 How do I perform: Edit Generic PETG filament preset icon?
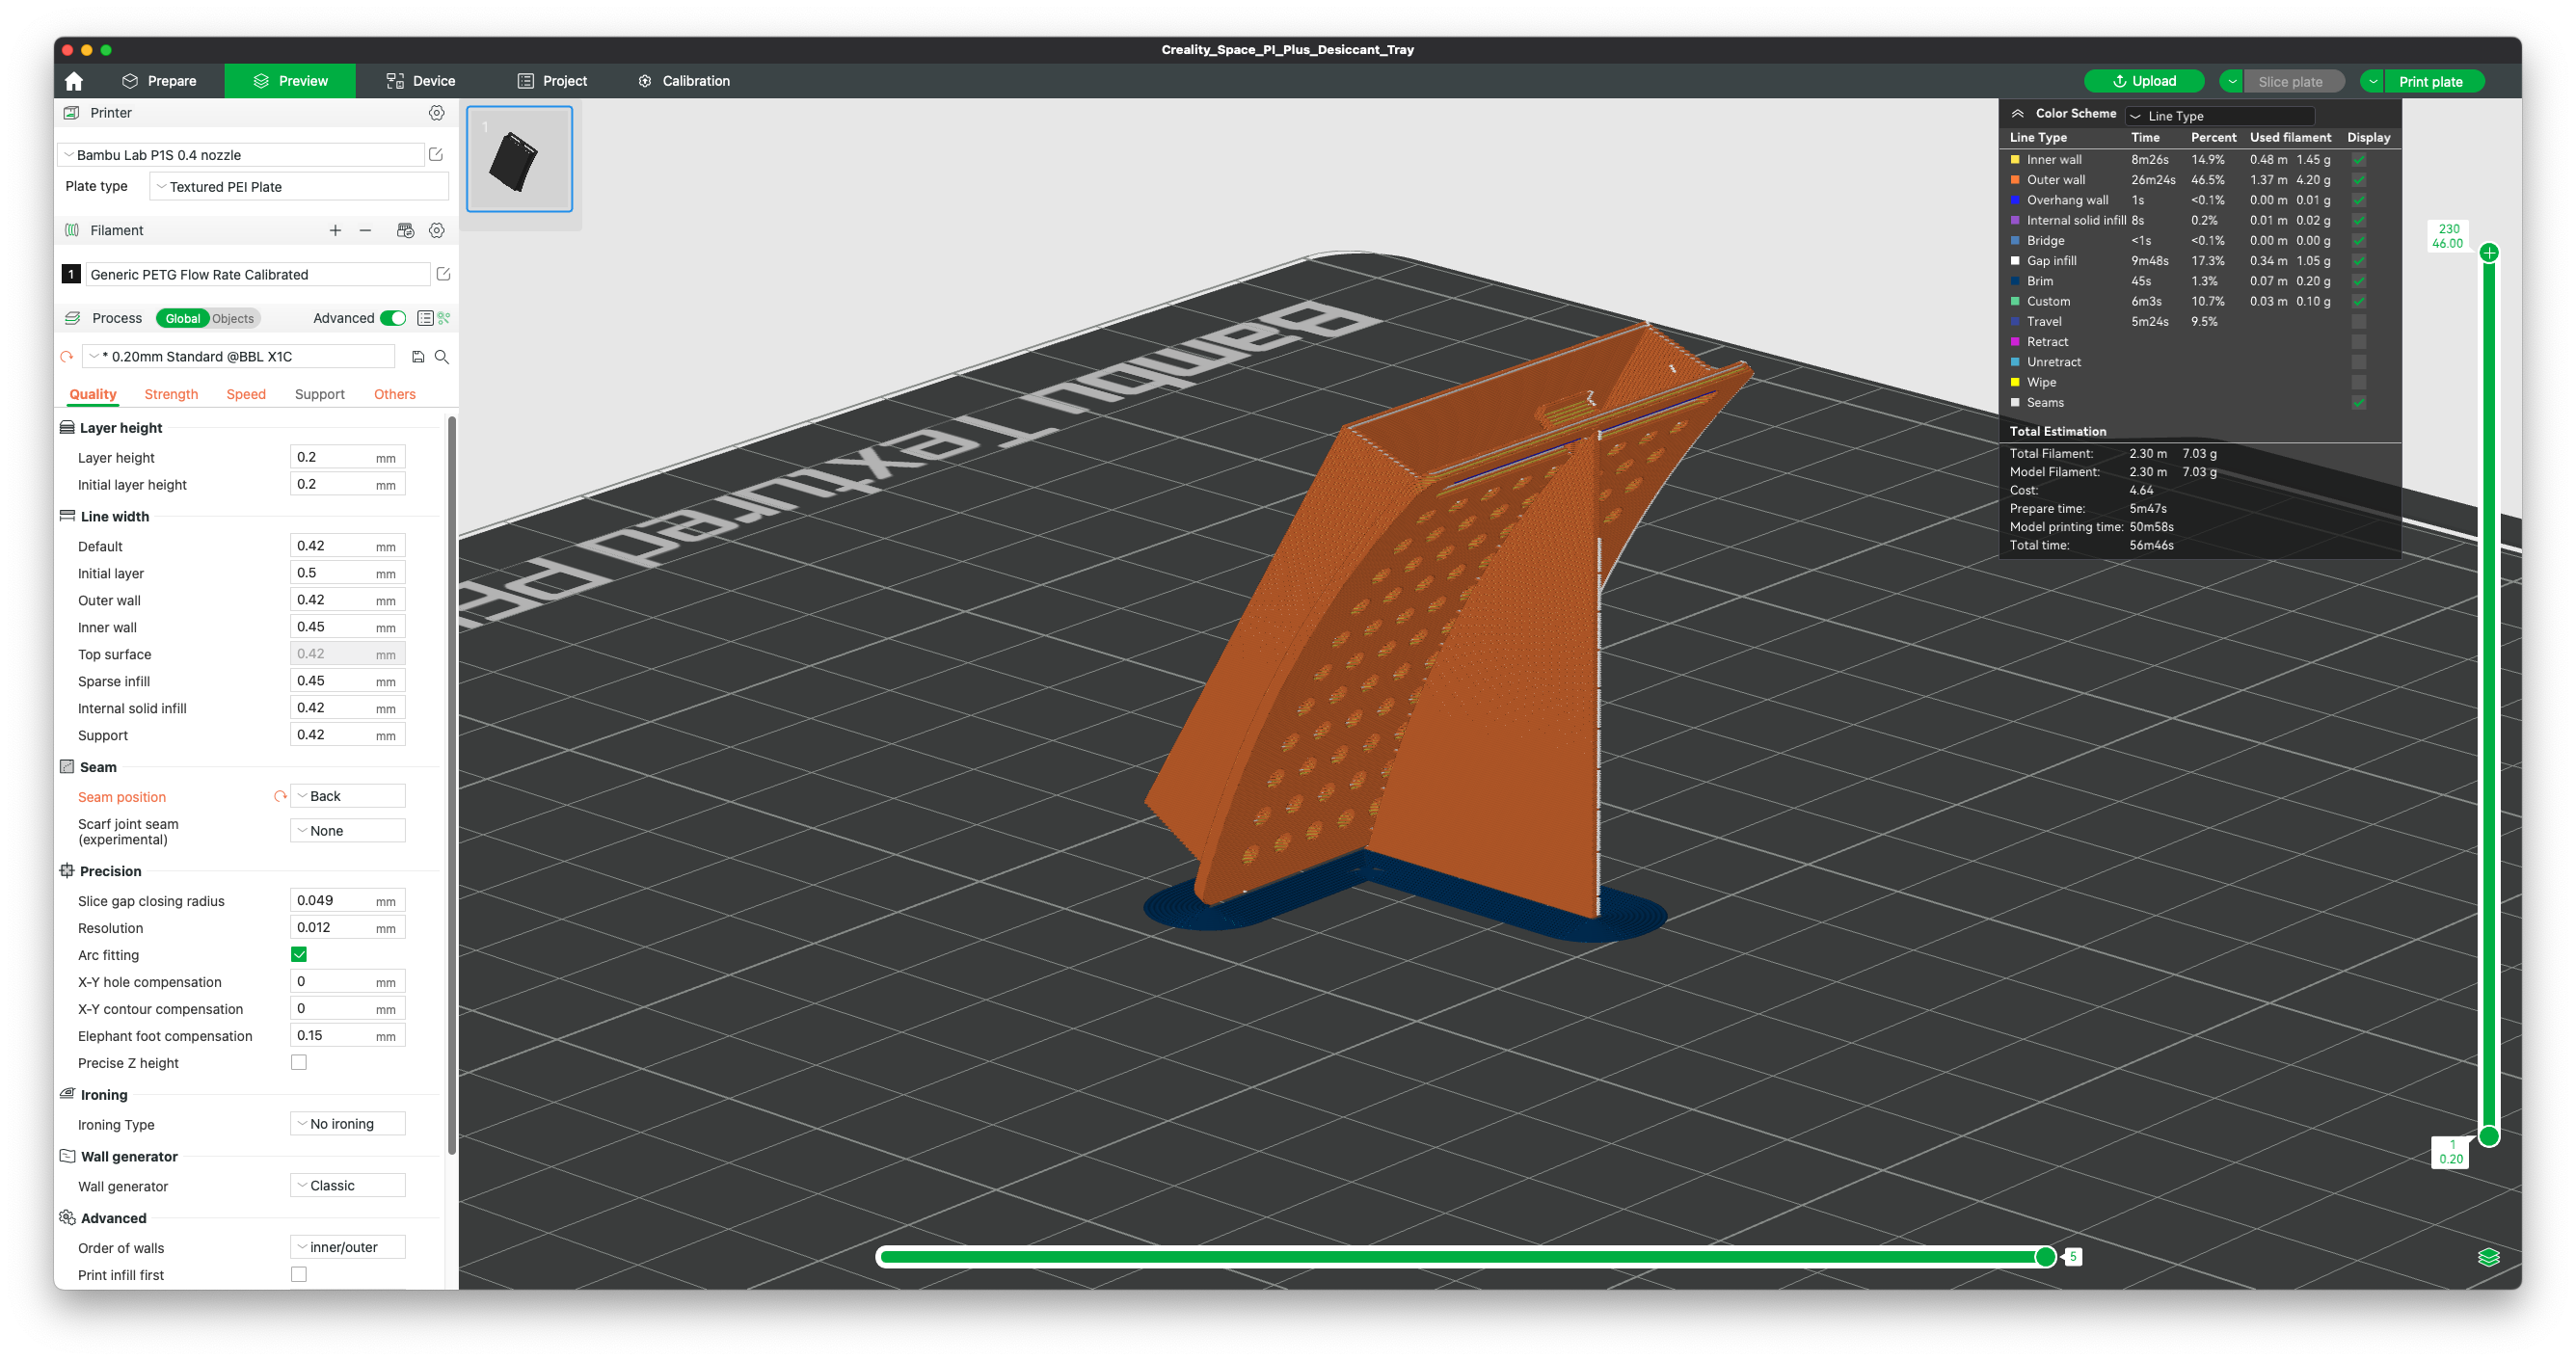[443, 274]
